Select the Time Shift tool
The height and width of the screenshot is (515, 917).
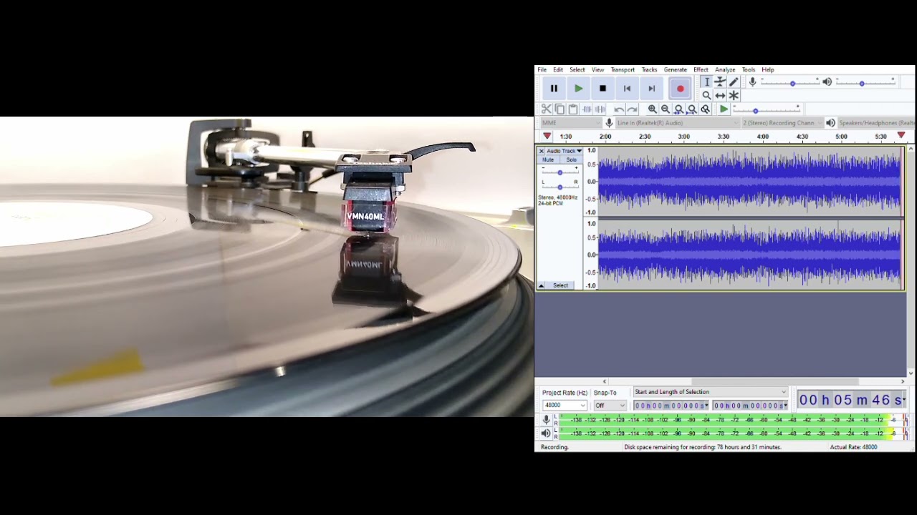[720, 95]
